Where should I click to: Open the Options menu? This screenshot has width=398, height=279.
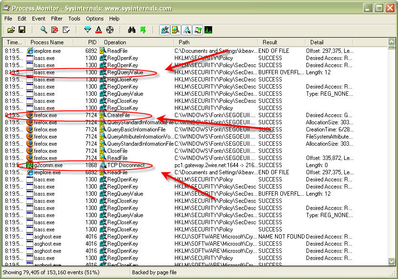(x=95, y=19)
